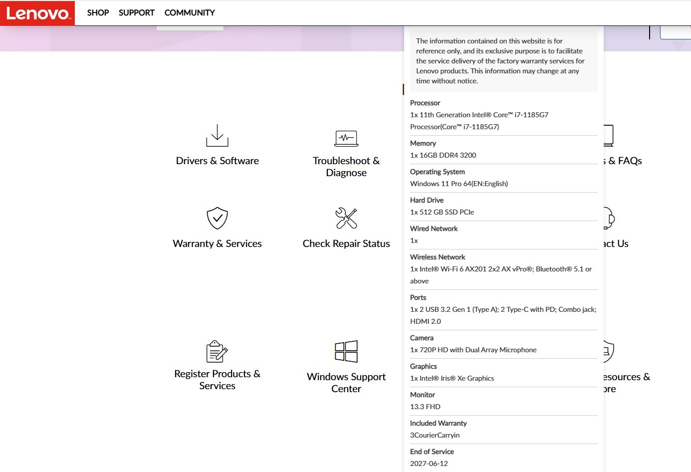Click the Drivers & Software download icon

point(217,135)
